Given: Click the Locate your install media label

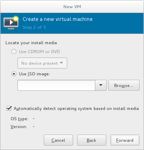Looking at the screenshot, I should click(x=31, y=43).
